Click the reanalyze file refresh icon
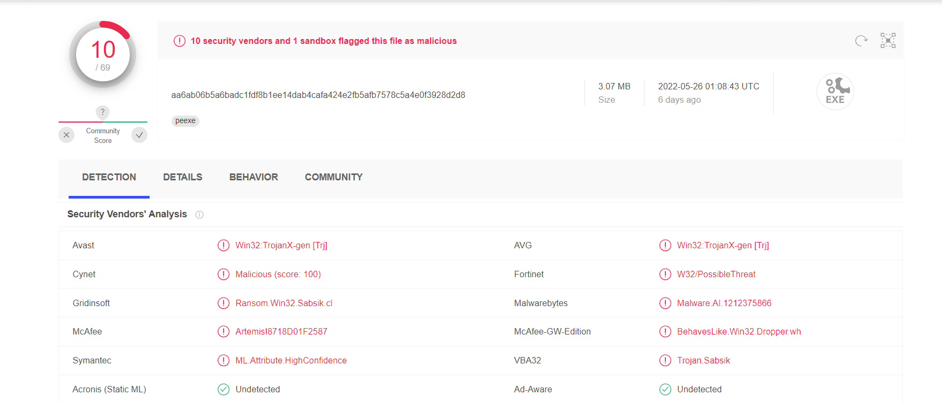 (x=861, y=41)
